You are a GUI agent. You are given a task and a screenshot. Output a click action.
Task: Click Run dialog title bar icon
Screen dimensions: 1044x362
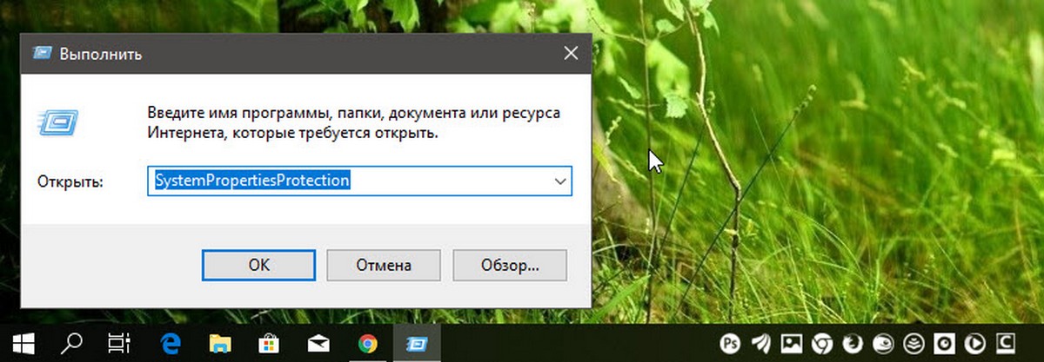coord(41,54)
